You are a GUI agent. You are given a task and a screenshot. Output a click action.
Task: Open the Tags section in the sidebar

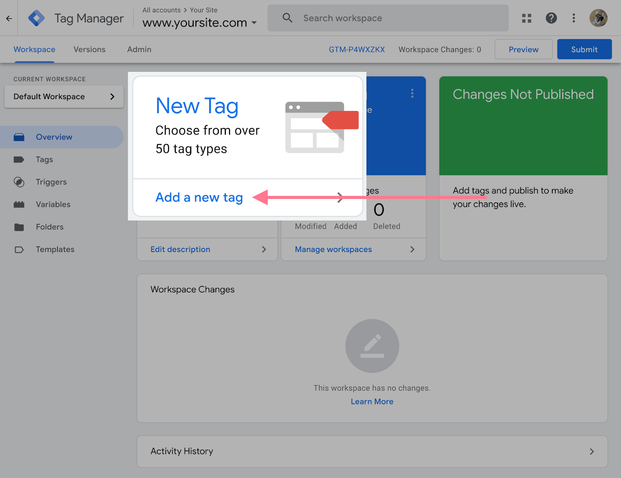coord(44,159)
